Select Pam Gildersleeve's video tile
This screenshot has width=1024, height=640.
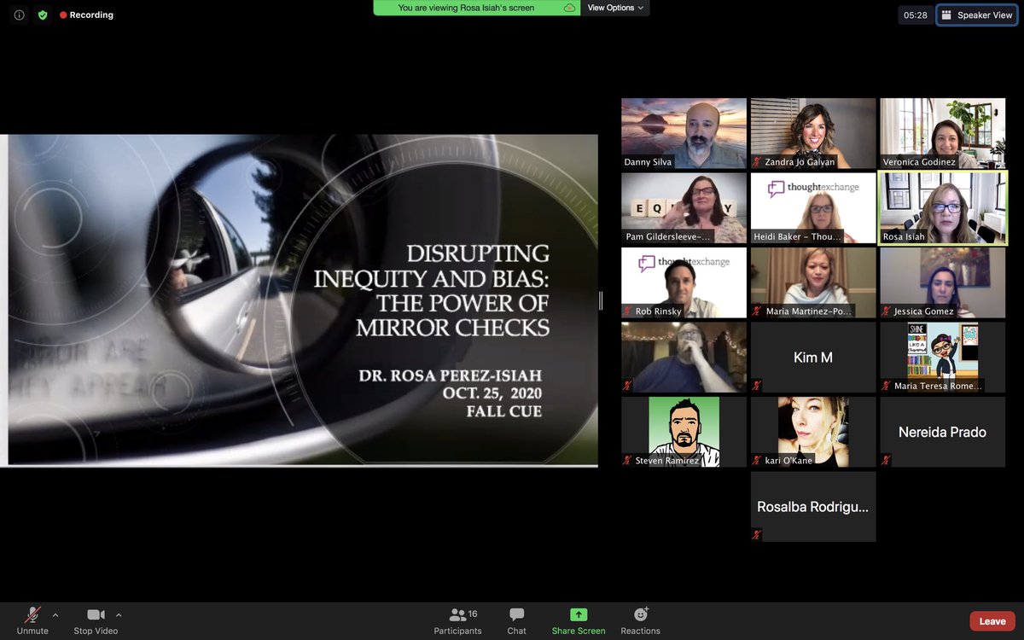[x=684, y=208]
